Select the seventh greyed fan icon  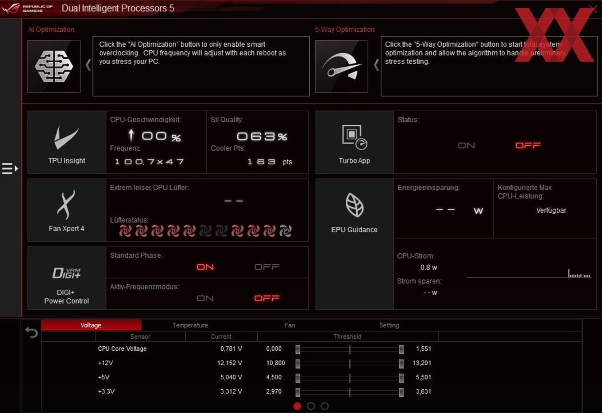click(x=221, y=231)
